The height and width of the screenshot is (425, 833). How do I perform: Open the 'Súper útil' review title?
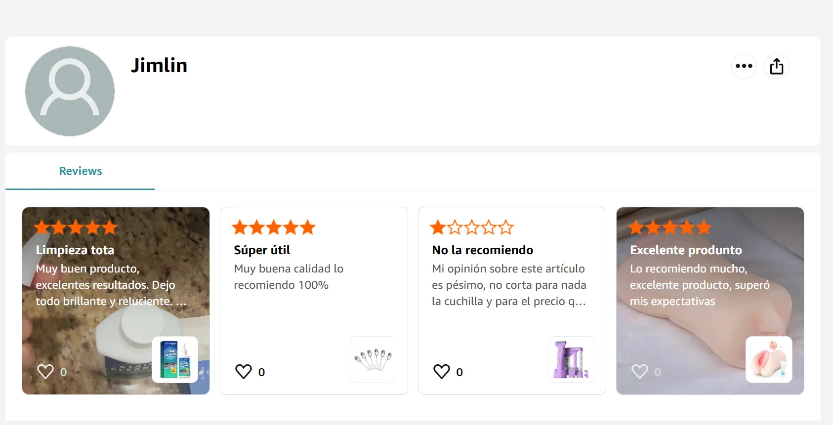tap(262, 250)
